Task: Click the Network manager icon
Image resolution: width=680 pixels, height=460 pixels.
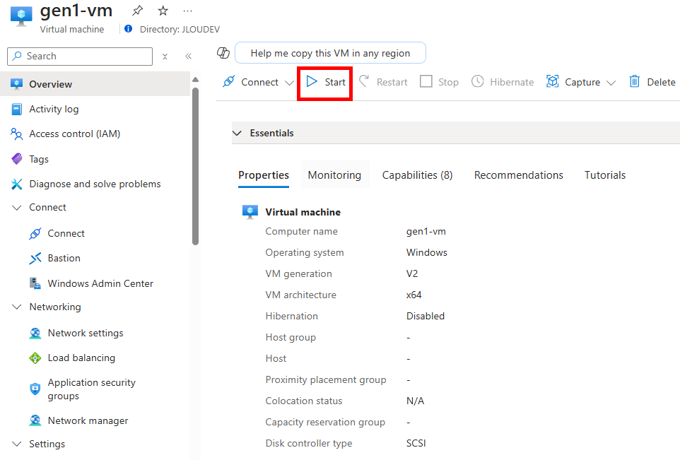Action: click(35, 420)
